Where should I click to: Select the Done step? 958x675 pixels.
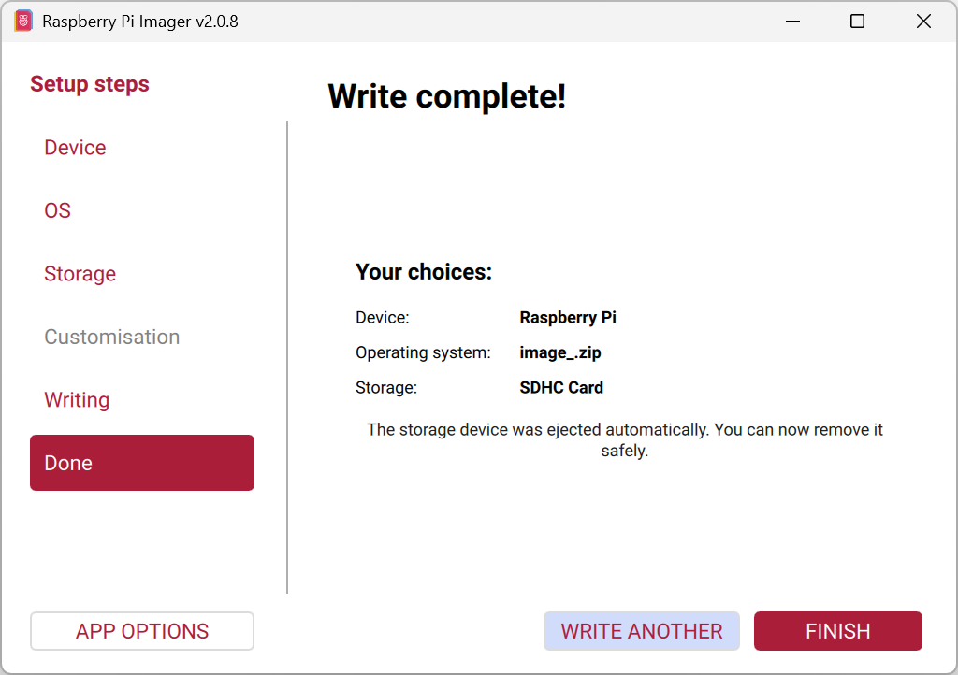142,463
